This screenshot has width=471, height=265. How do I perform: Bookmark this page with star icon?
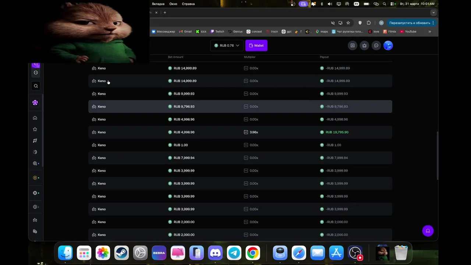(x=348, y=23)
